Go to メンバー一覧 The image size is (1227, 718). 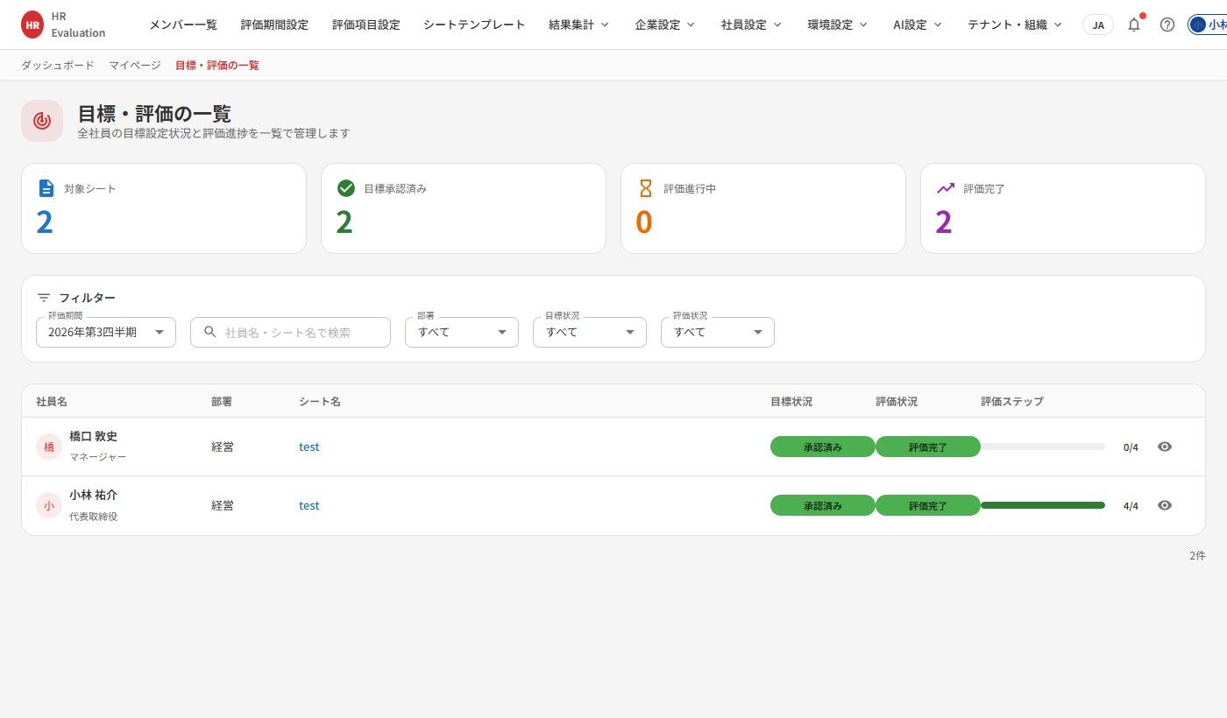pyautogui.click(x=183, y=25)
